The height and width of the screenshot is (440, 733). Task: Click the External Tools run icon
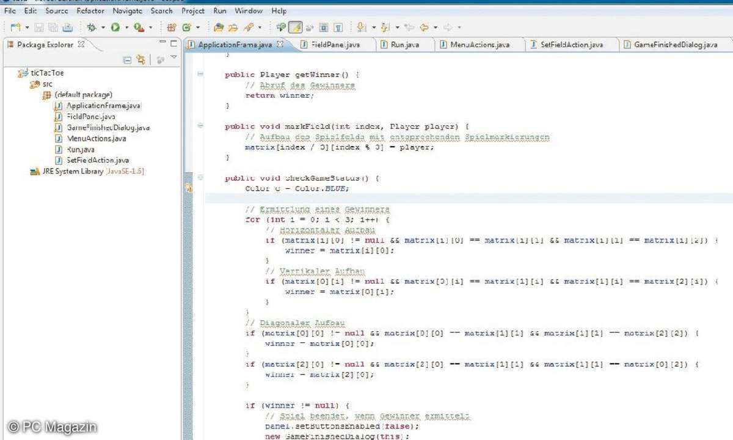point(139,28)
